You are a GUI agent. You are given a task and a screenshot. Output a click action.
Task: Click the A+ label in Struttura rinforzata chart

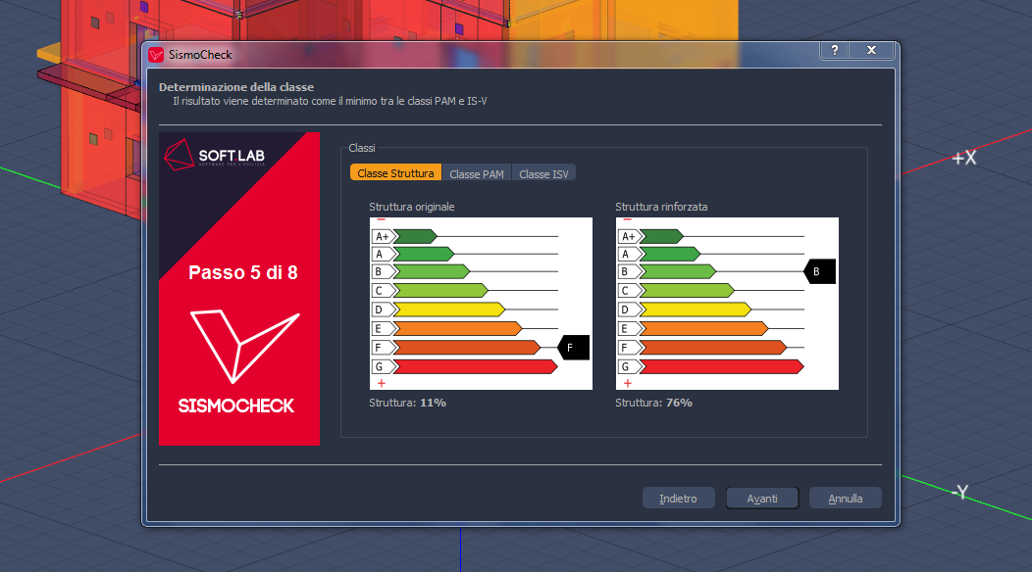629,236
